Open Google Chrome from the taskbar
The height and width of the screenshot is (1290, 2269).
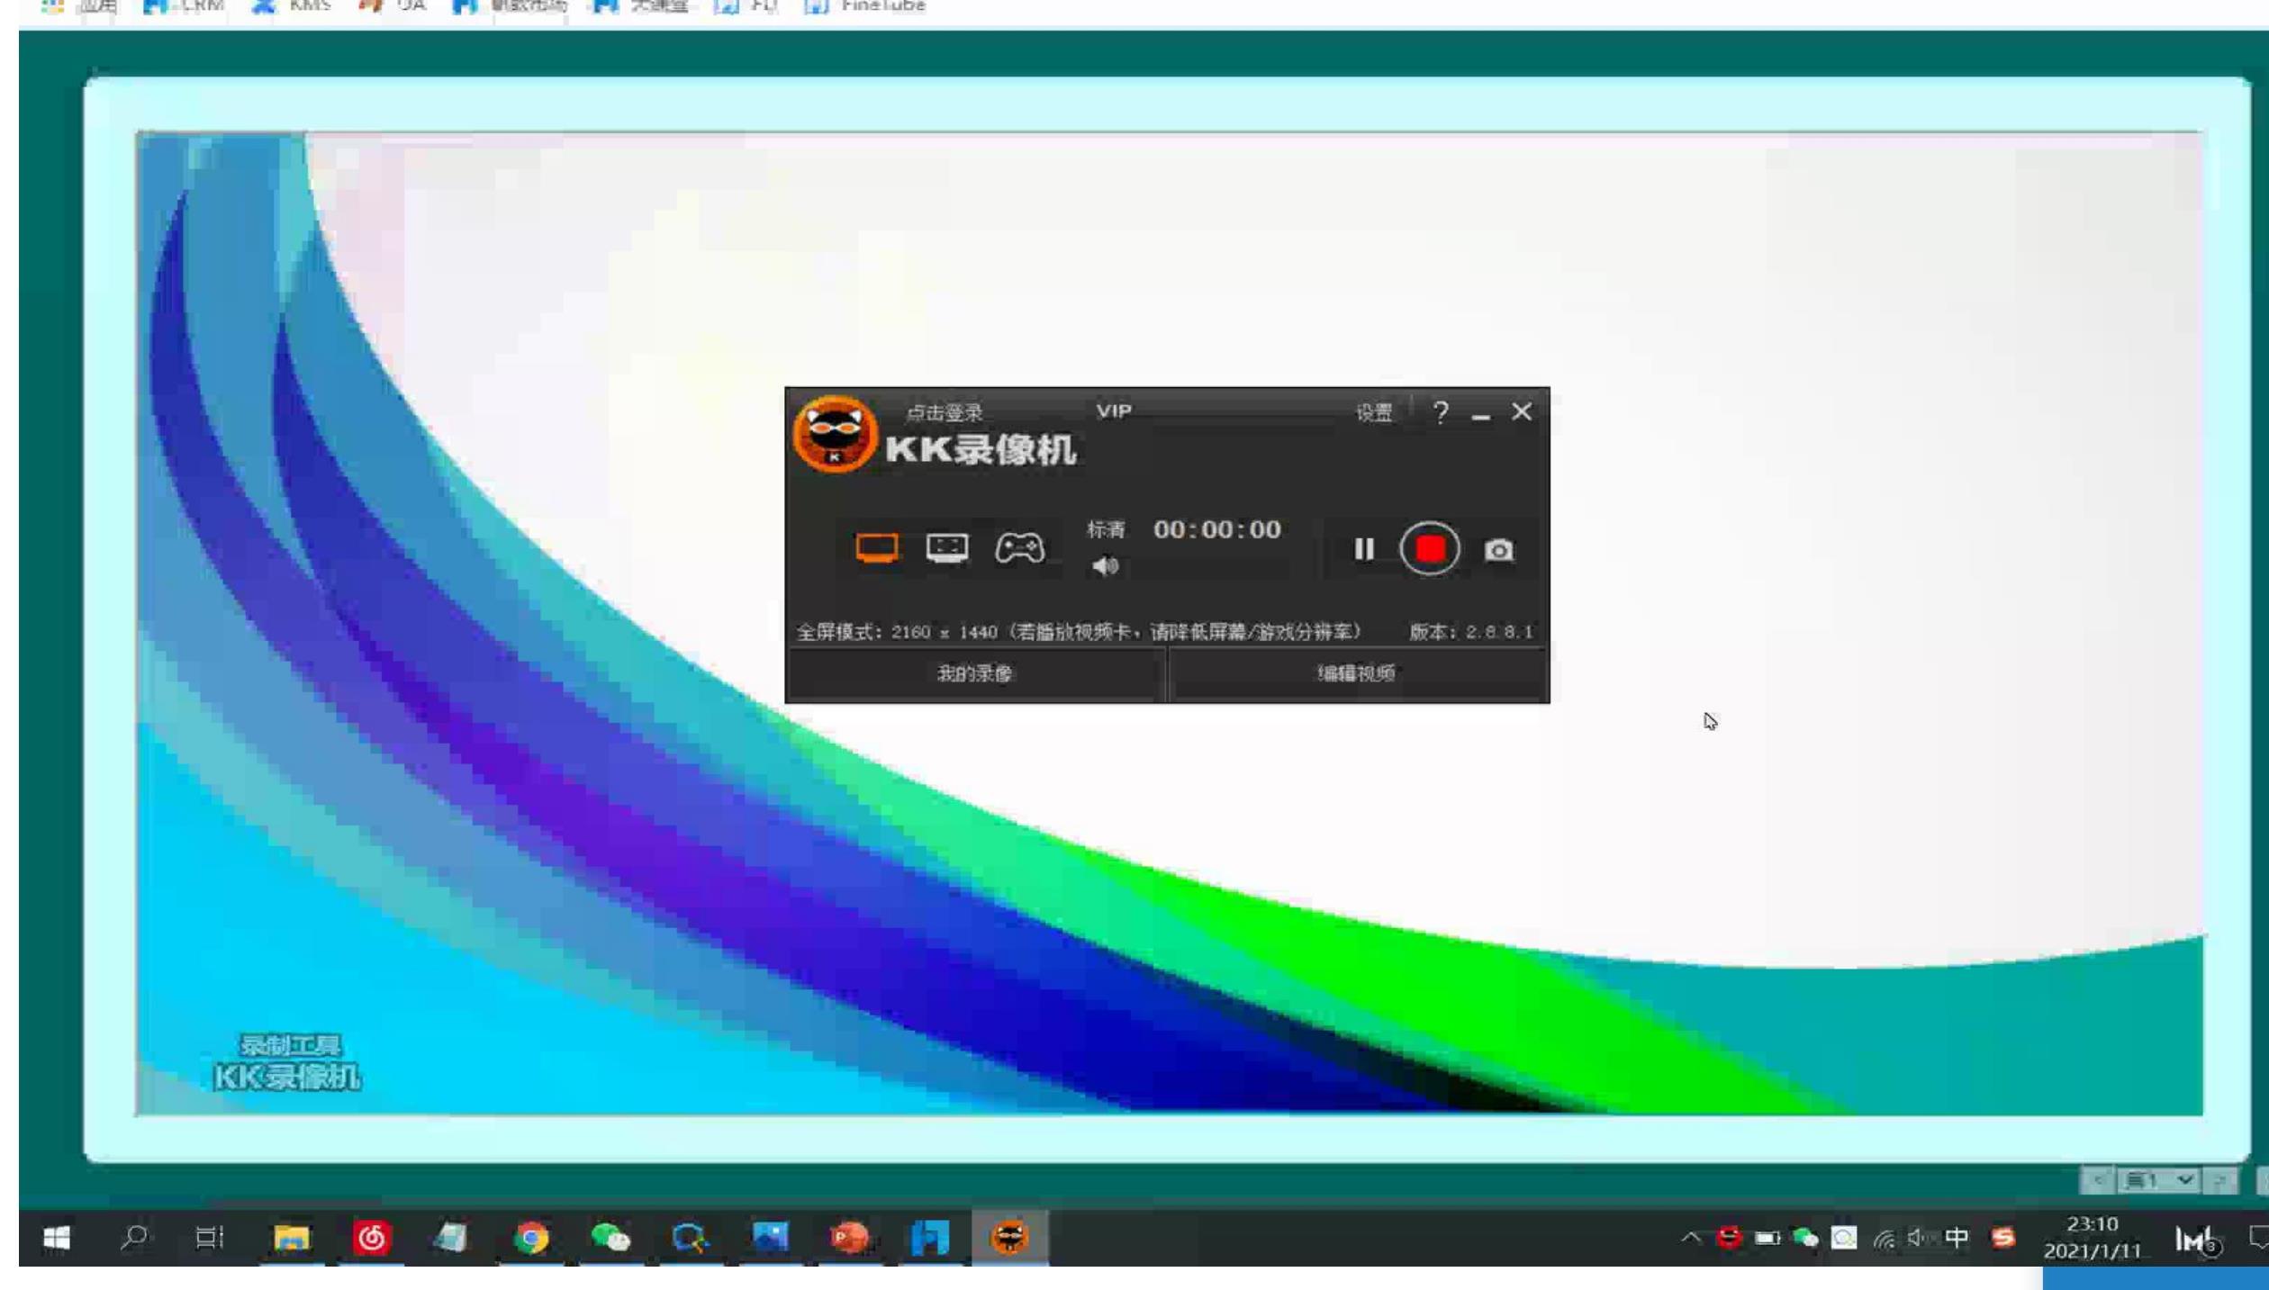click(531, 1240)
